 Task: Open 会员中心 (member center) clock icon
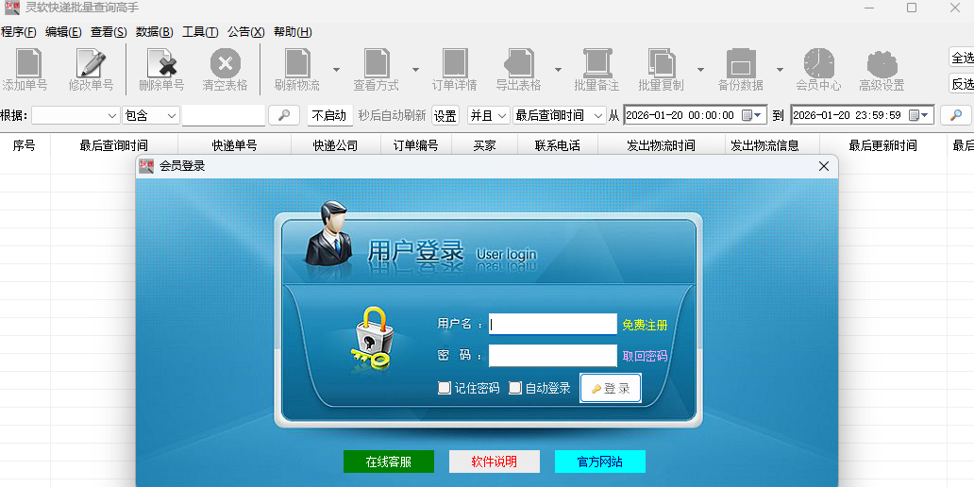pyautogui.click(x=818, y=64)
